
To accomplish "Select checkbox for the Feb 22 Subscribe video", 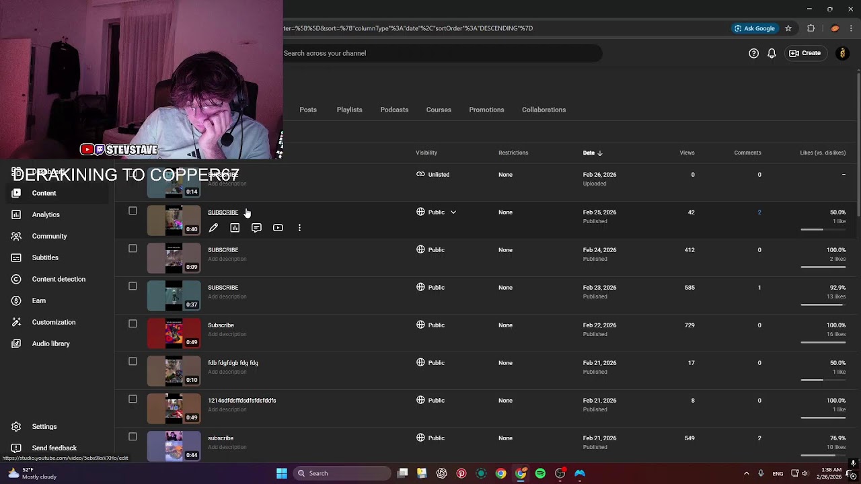I will (x=133, y=324).
